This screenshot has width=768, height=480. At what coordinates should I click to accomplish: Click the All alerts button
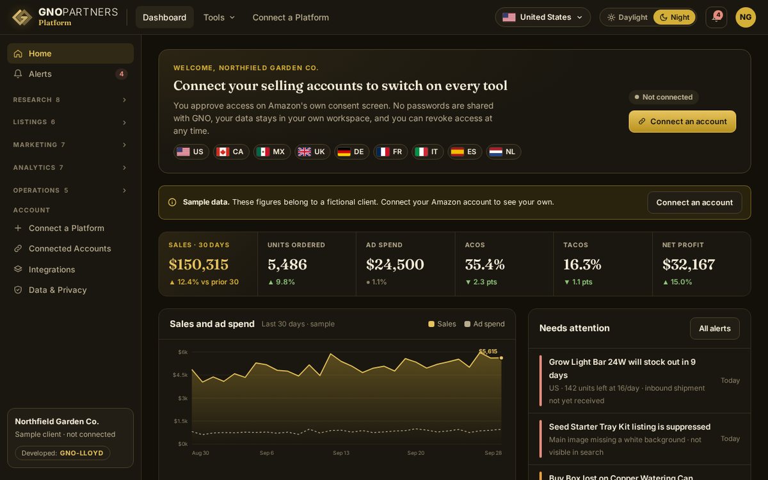click(715, 328)
